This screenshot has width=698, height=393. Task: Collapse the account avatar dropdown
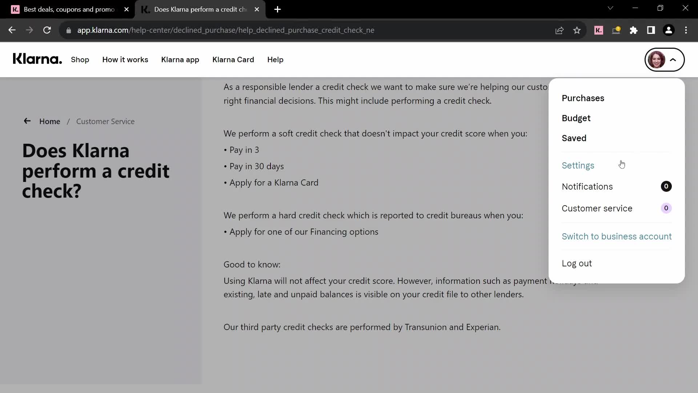pyautogui.click(x=665, y=60)
